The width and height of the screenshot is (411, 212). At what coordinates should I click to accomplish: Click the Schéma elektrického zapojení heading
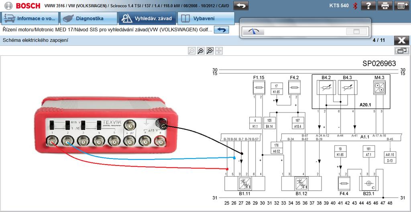[35, 41]
